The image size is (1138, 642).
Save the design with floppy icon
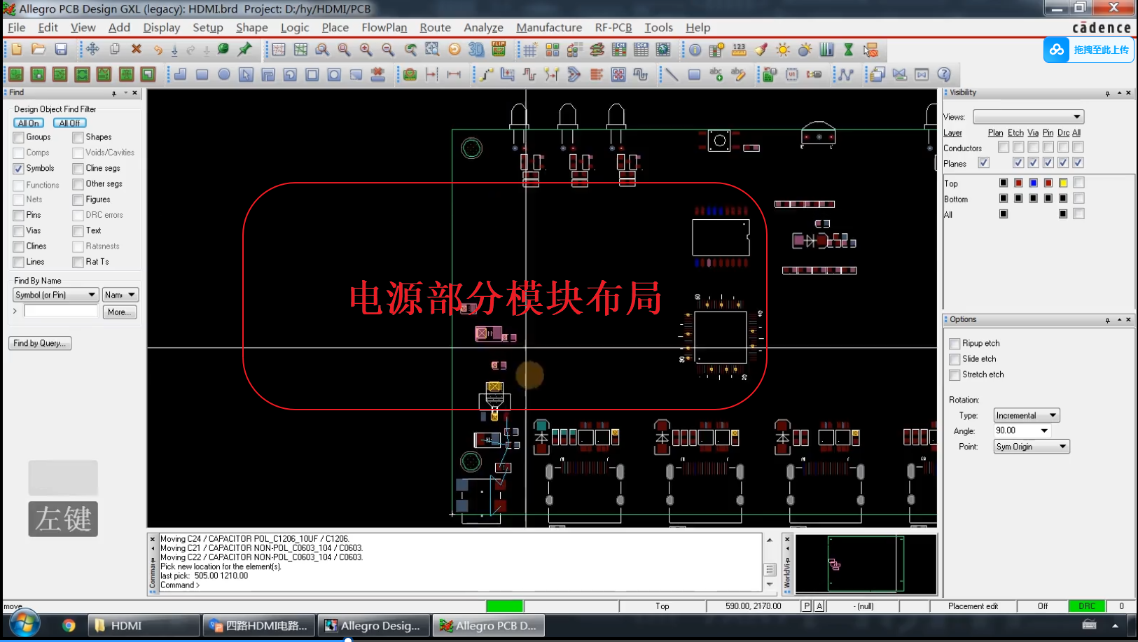[x=61, y=50]
